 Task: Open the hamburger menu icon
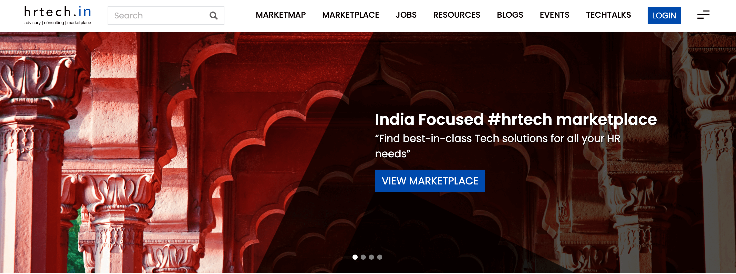coord(703,15)
